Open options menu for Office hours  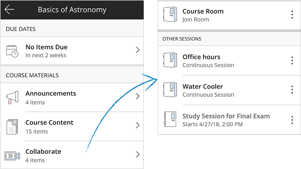(x=292, y=60)
